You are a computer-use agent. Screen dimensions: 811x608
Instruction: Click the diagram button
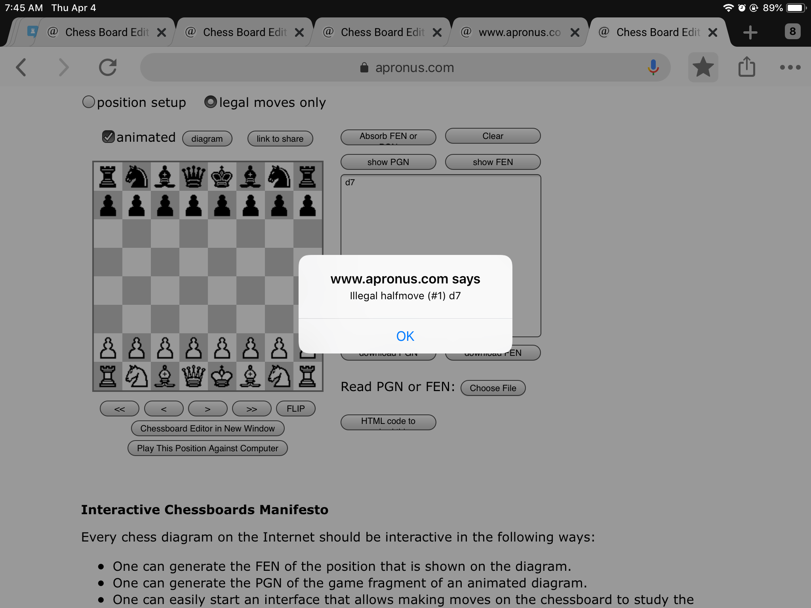(207, 139)
